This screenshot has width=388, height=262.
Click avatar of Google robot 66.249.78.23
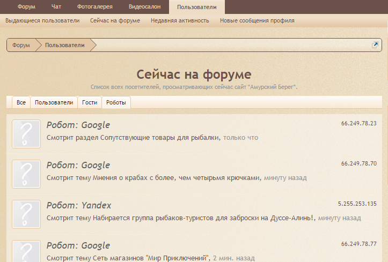click(26, 134)
